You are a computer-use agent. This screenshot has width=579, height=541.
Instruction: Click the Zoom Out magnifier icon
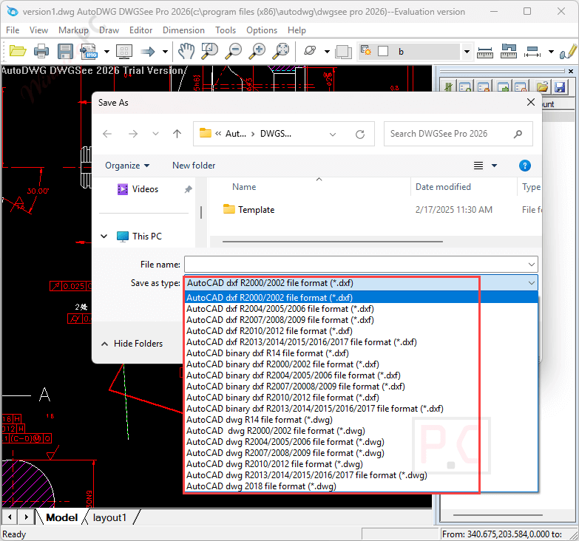(x=234, y=51)
